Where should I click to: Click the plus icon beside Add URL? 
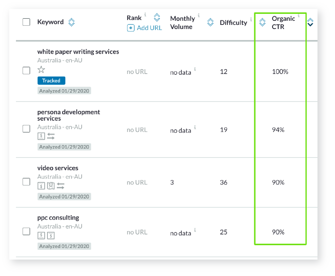130,28
